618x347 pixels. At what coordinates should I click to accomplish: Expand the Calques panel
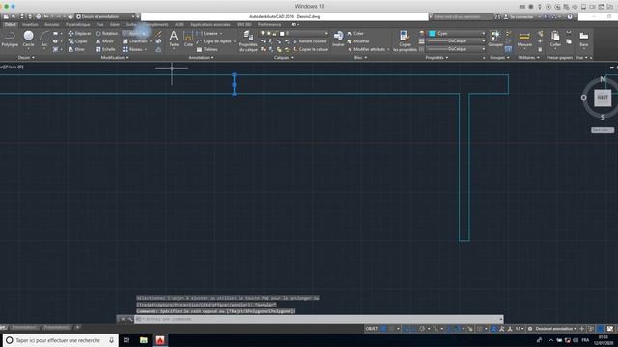283,58
